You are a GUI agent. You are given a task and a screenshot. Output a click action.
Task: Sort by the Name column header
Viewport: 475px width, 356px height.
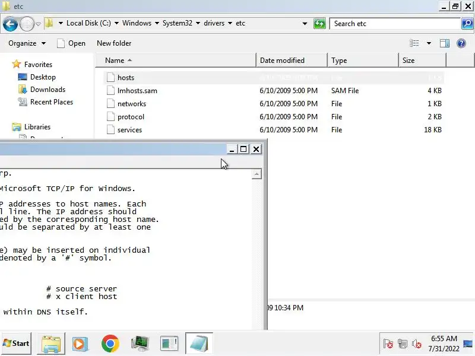click(x=176, y=61)
